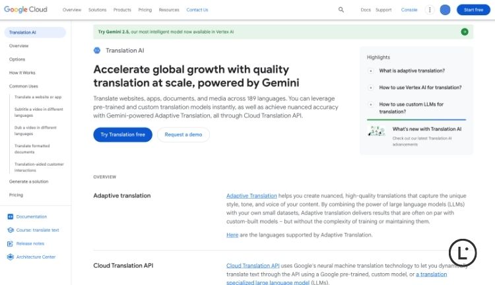Open the Solutions menu in top navigation
The height and width of the screenshot is (285, 495).
pos(97,10)
